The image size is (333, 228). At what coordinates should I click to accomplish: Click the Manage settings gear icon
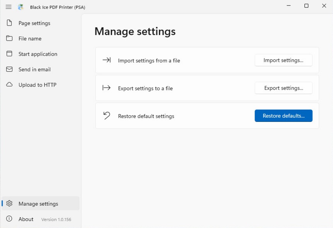point(9,203)
